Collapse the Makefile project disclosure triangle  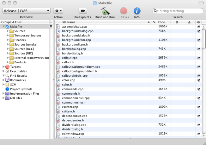(x=3, y=27)
